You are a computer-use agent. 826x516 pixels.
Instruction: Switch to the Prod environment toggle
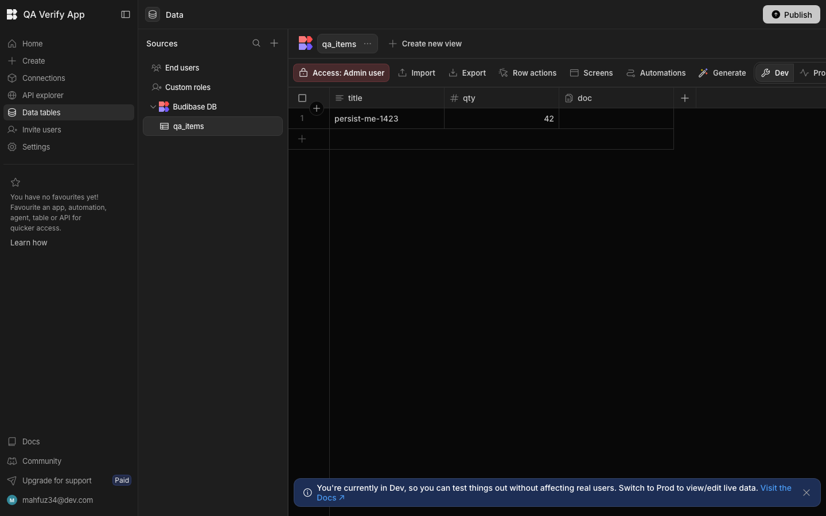tap(812, 73)
